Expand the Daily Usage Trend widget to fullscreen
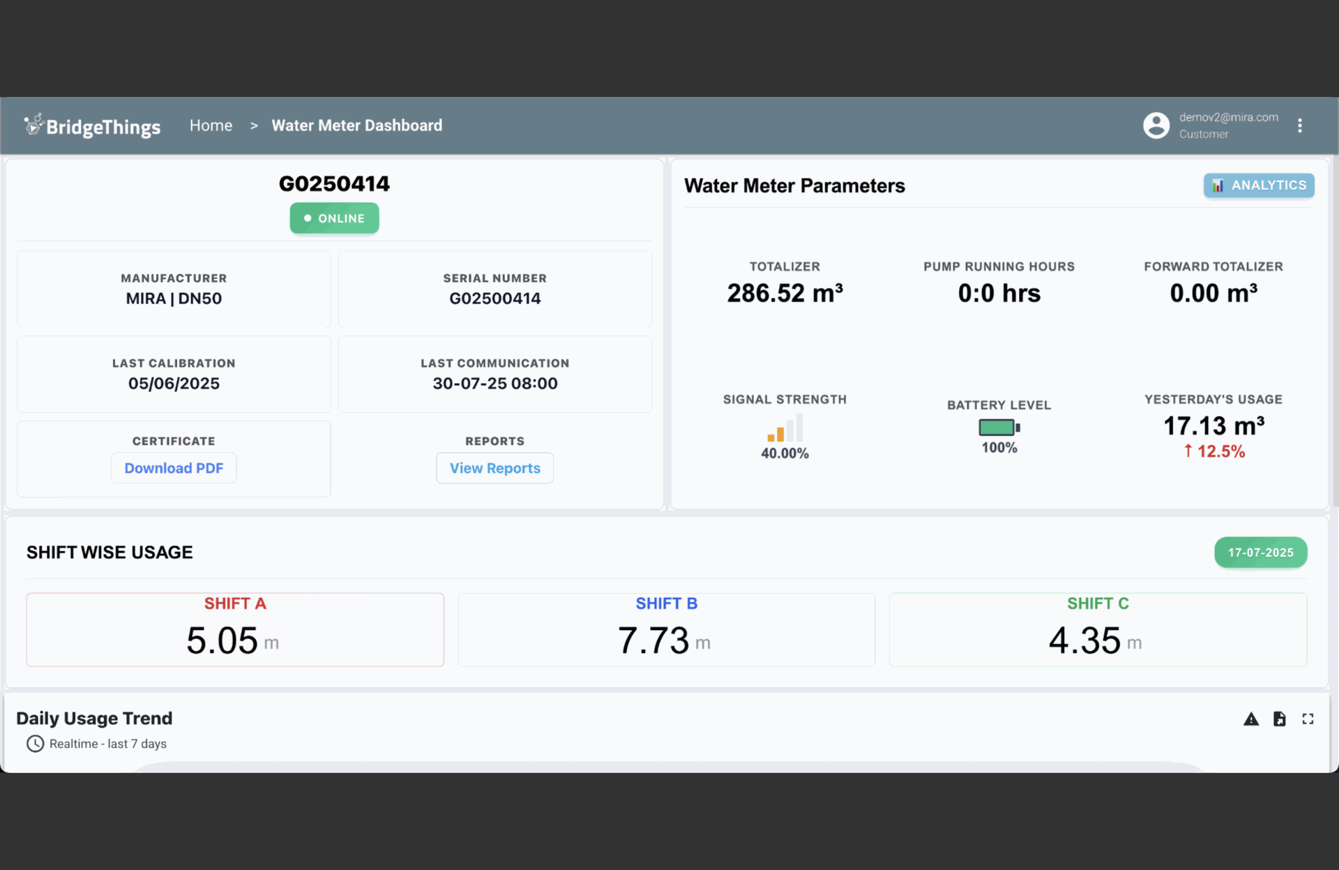1339x870 pixels. (1308, 719)
